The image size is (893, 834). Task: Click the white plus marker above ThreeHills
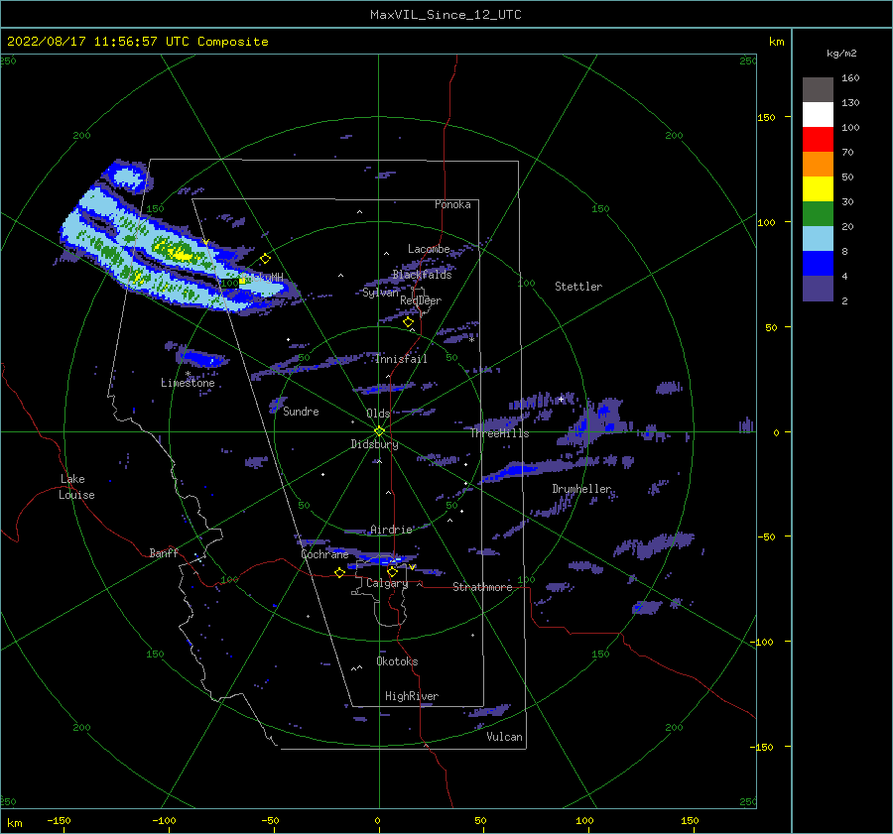pos(561,399)
